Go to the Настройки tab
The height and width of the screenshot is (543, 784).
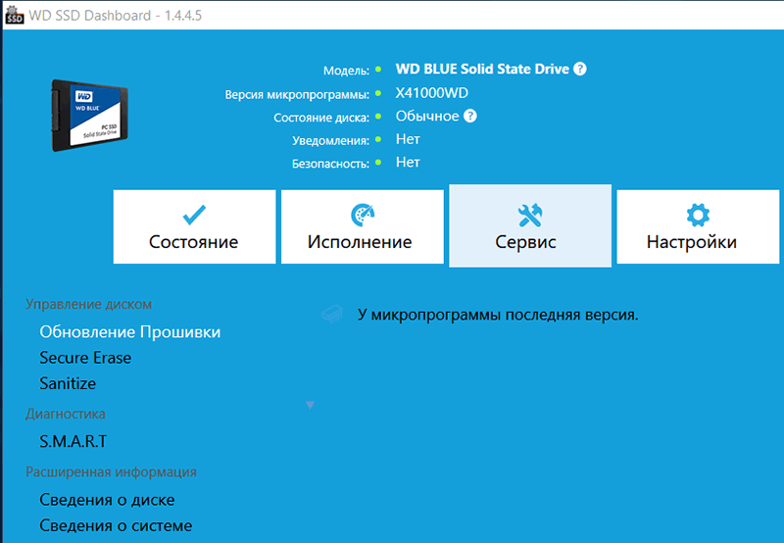click(692, 242)
